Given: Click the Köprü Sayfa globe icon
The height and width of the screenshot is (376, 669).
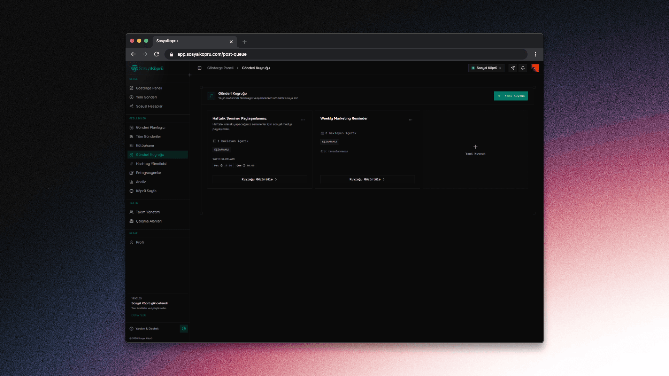Looking at the screenshot, I should 131,191.
